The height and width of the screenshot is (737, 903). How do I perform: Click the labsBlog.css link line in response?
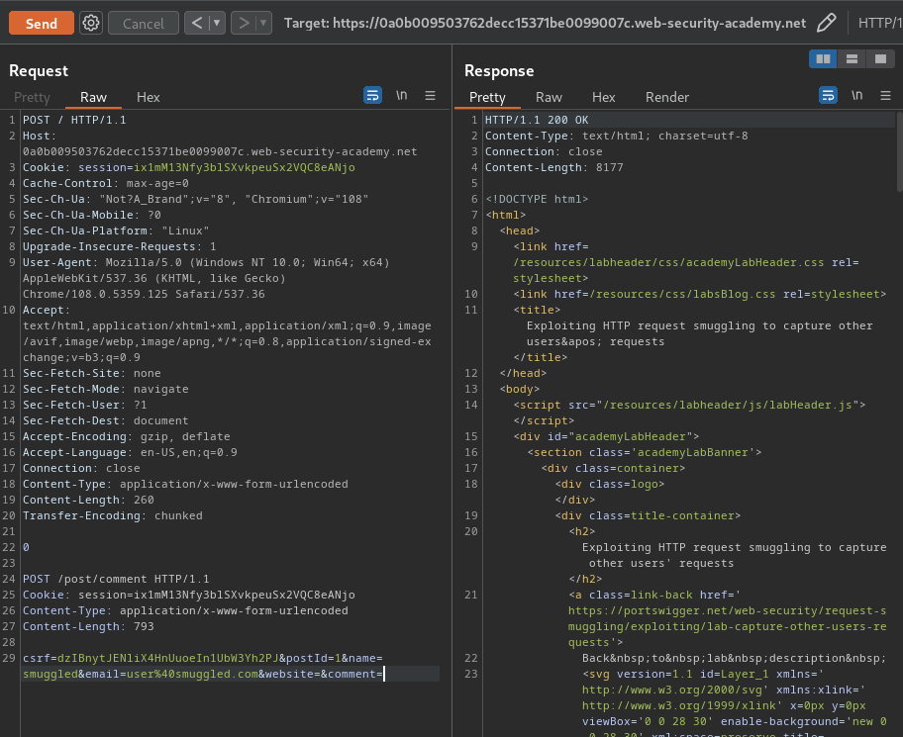click(700, 295)
